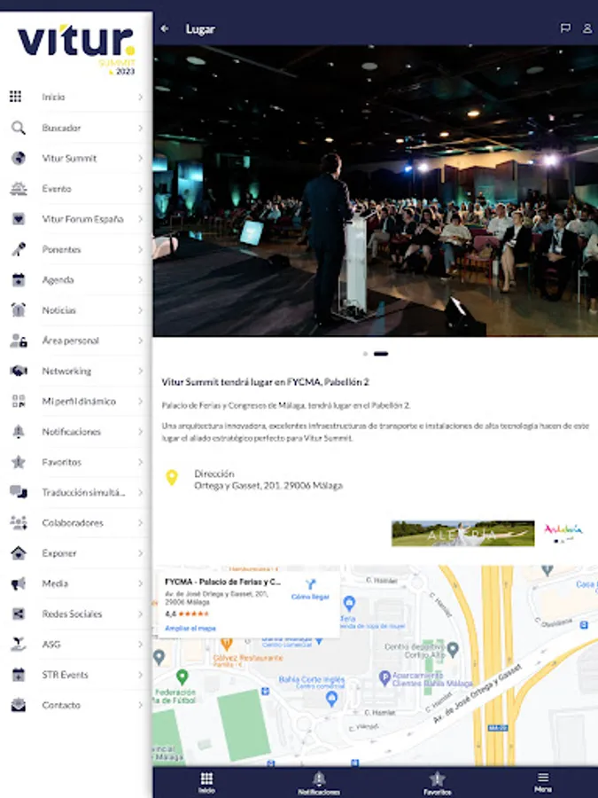Open the Área personal menu entry

pyautogui.click(x=76, y=340)
